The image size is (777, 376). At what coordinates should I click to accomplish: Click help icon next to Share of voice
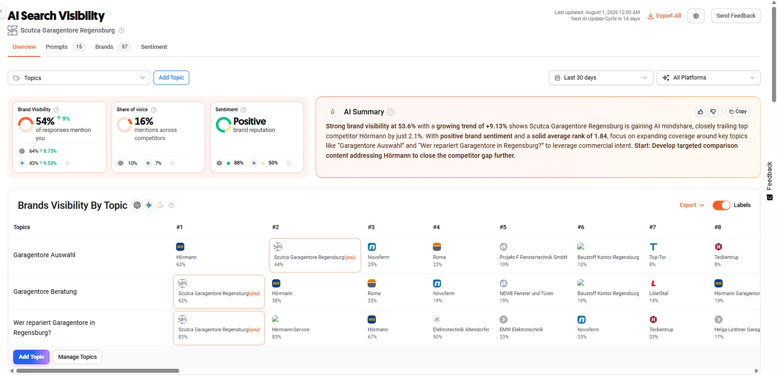click(154, 110)
